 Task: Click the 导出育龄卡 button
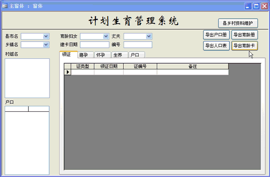[244, 46]
